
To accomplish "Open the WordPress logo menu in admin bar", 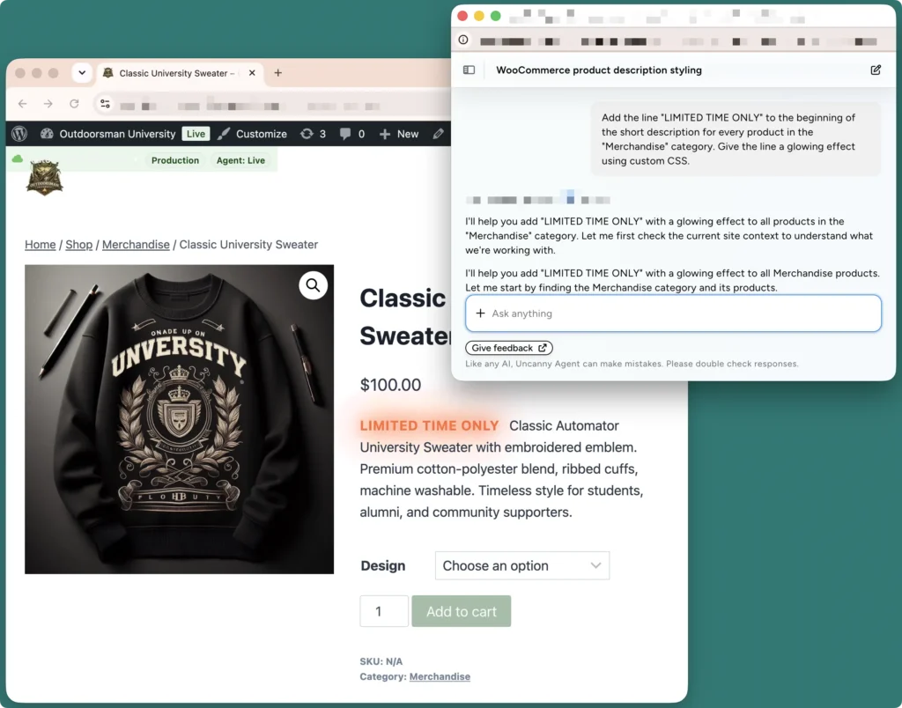I will click(19, 134).
